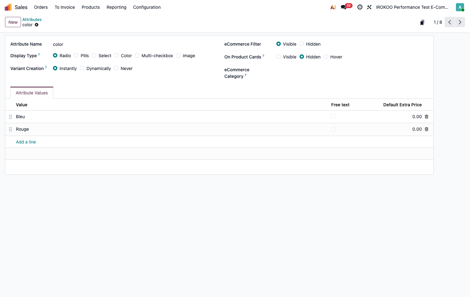This screenshot has height=297, width=470.
Task: Click the pager counter 1 / 8
Action: click(x=438, y=22)
